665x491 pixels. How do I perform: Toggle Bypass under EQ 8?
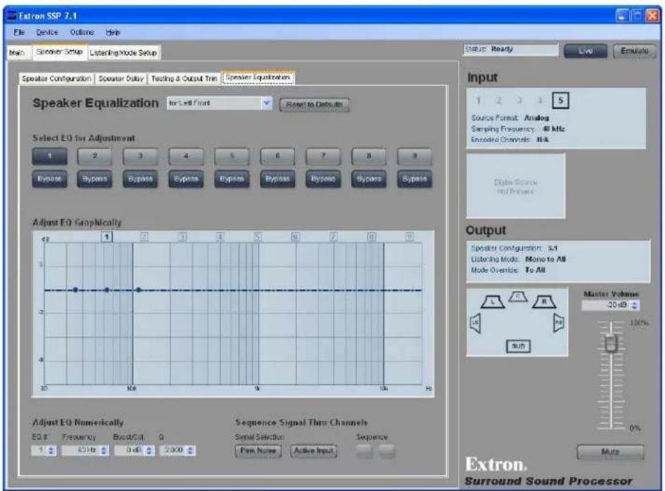point(369,179)
